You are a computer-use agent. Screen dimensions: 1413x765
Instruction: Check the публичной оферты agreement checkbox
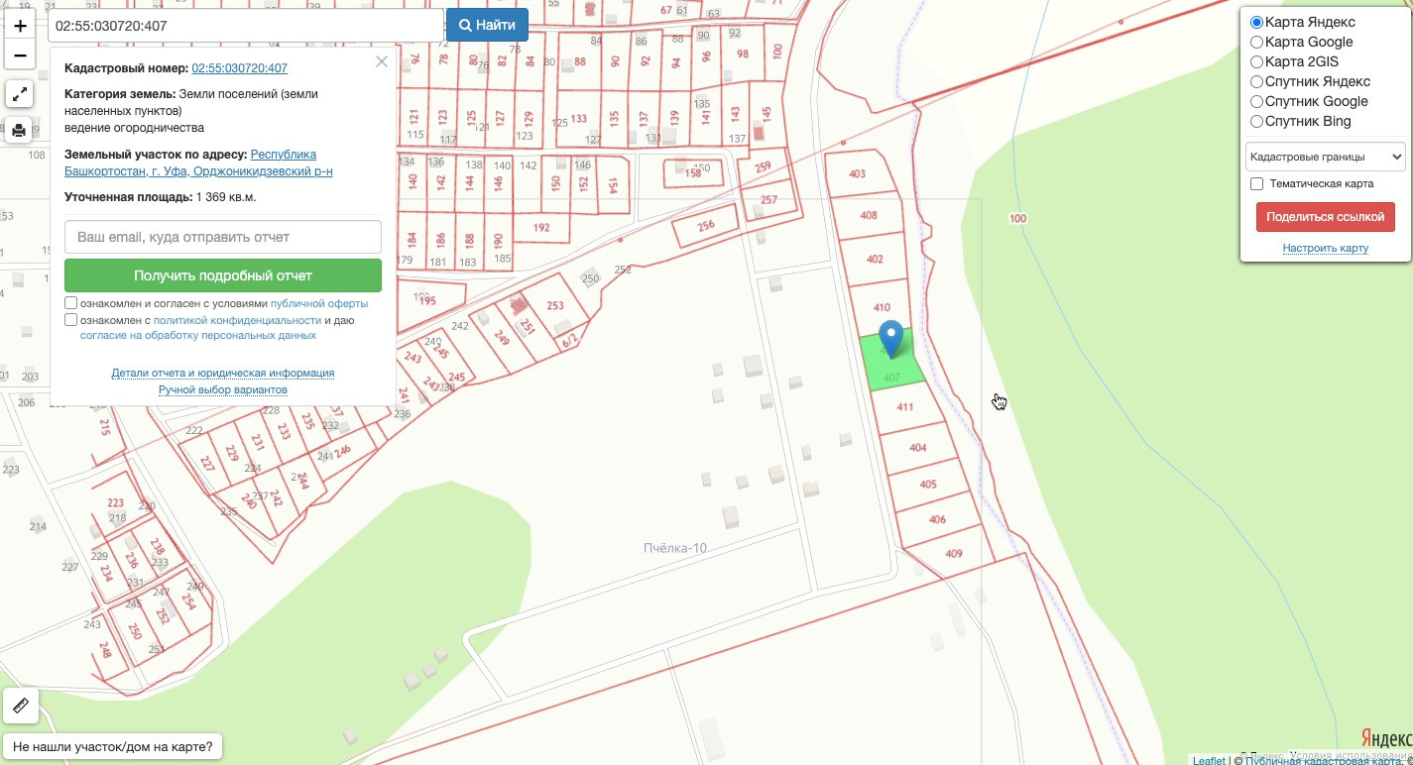tap(70, 303)
